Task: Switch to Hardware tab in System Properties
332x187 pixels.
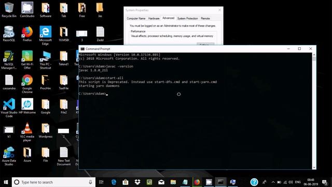Action: pyautogui.click(x=154, y=19)
